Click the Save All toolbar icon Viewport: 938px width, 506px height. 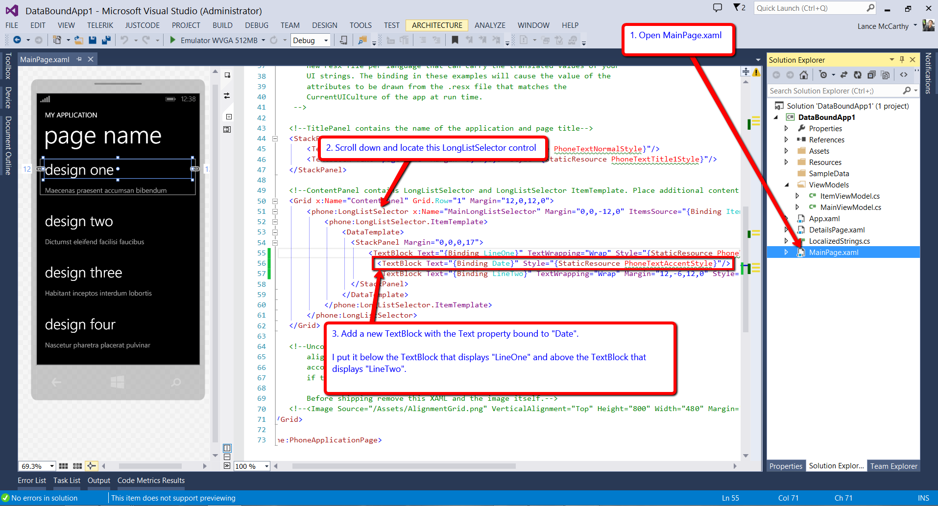click(x=106, y=40)
